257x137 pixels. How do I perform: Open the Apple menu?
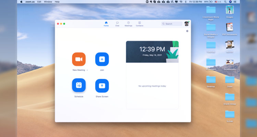coord(21,2)
